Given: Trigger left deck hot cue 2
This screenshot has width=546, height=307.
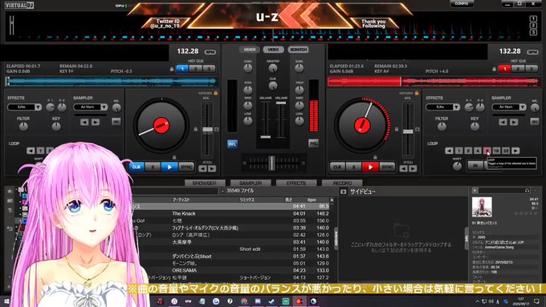Looking at the screenshot, I should (x=196, y=69).
